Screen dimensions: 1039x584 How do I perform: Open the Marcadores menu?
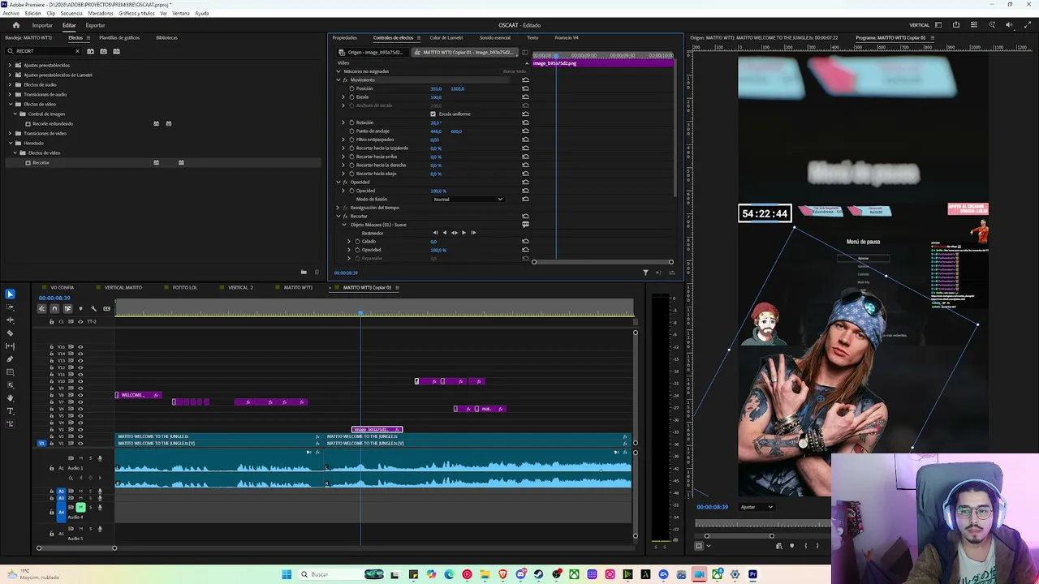point(101,14)
